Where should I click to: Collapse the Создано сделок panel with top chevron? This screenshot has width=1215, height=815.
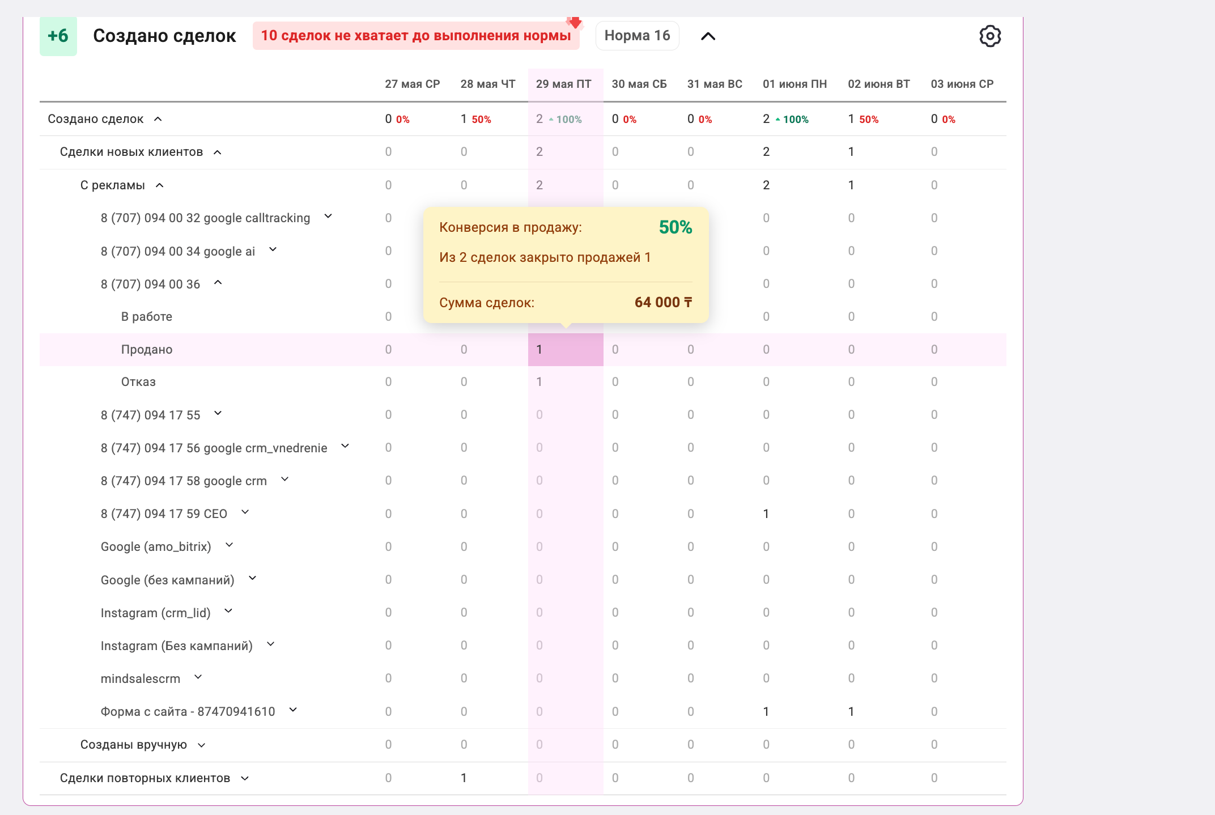pyautogui.click(x=708, y=36)
